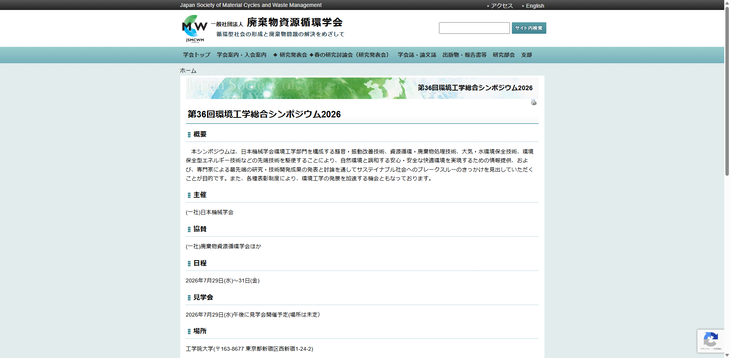Viewport: 730px width, 358px height.
Task: Click the marker icon beside 場所 heading
Action: [x=189, y=331]
